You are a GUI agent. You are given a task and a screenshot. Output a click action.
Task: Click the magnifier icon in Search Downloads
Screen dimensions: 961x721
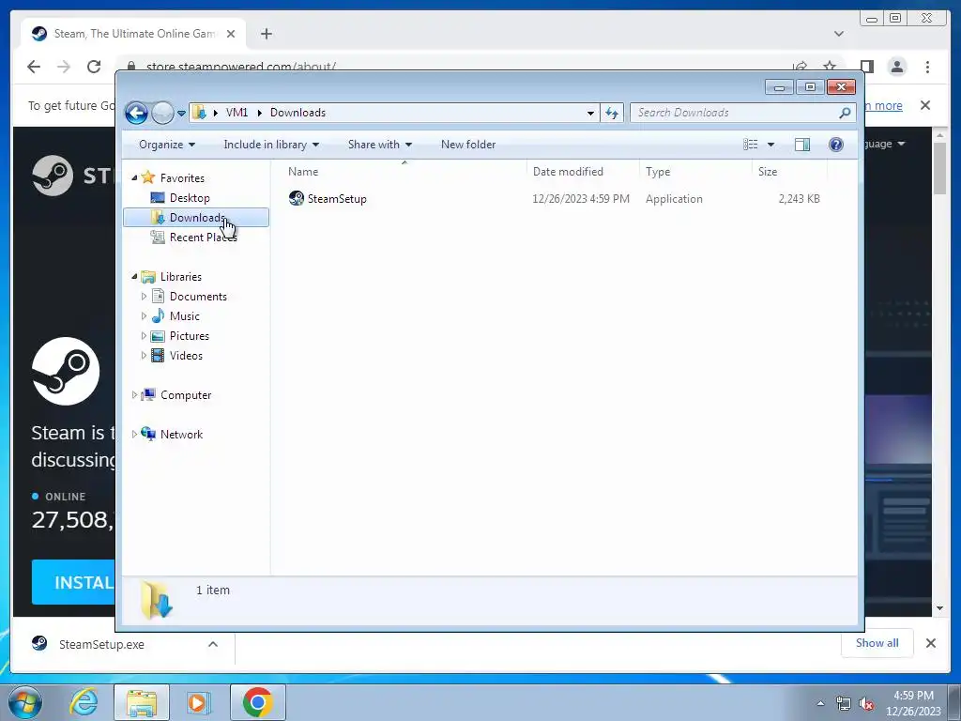pyautogui.click(x=845, y=113)
